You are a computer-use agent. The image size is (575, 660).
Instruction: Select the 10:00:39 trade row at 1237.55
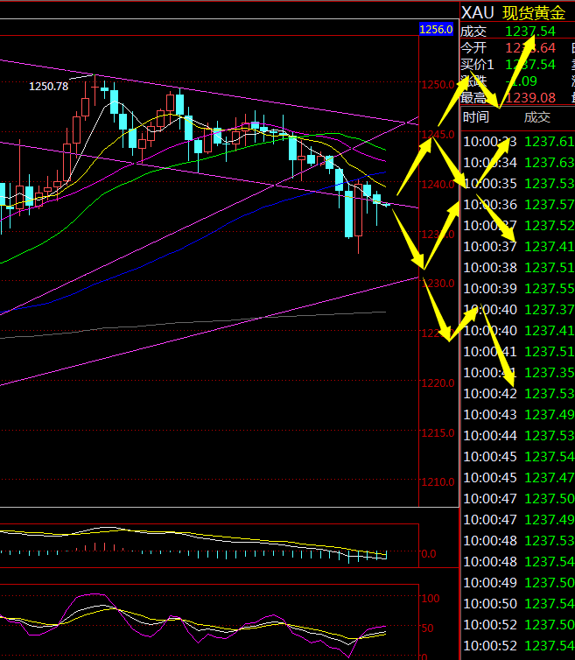518,289
